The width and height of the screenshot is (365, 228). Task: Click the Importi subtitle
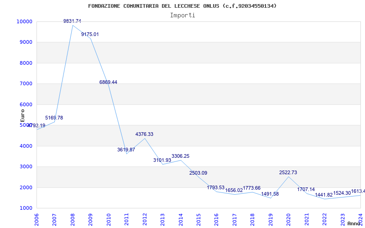click(x=182, y=16)
